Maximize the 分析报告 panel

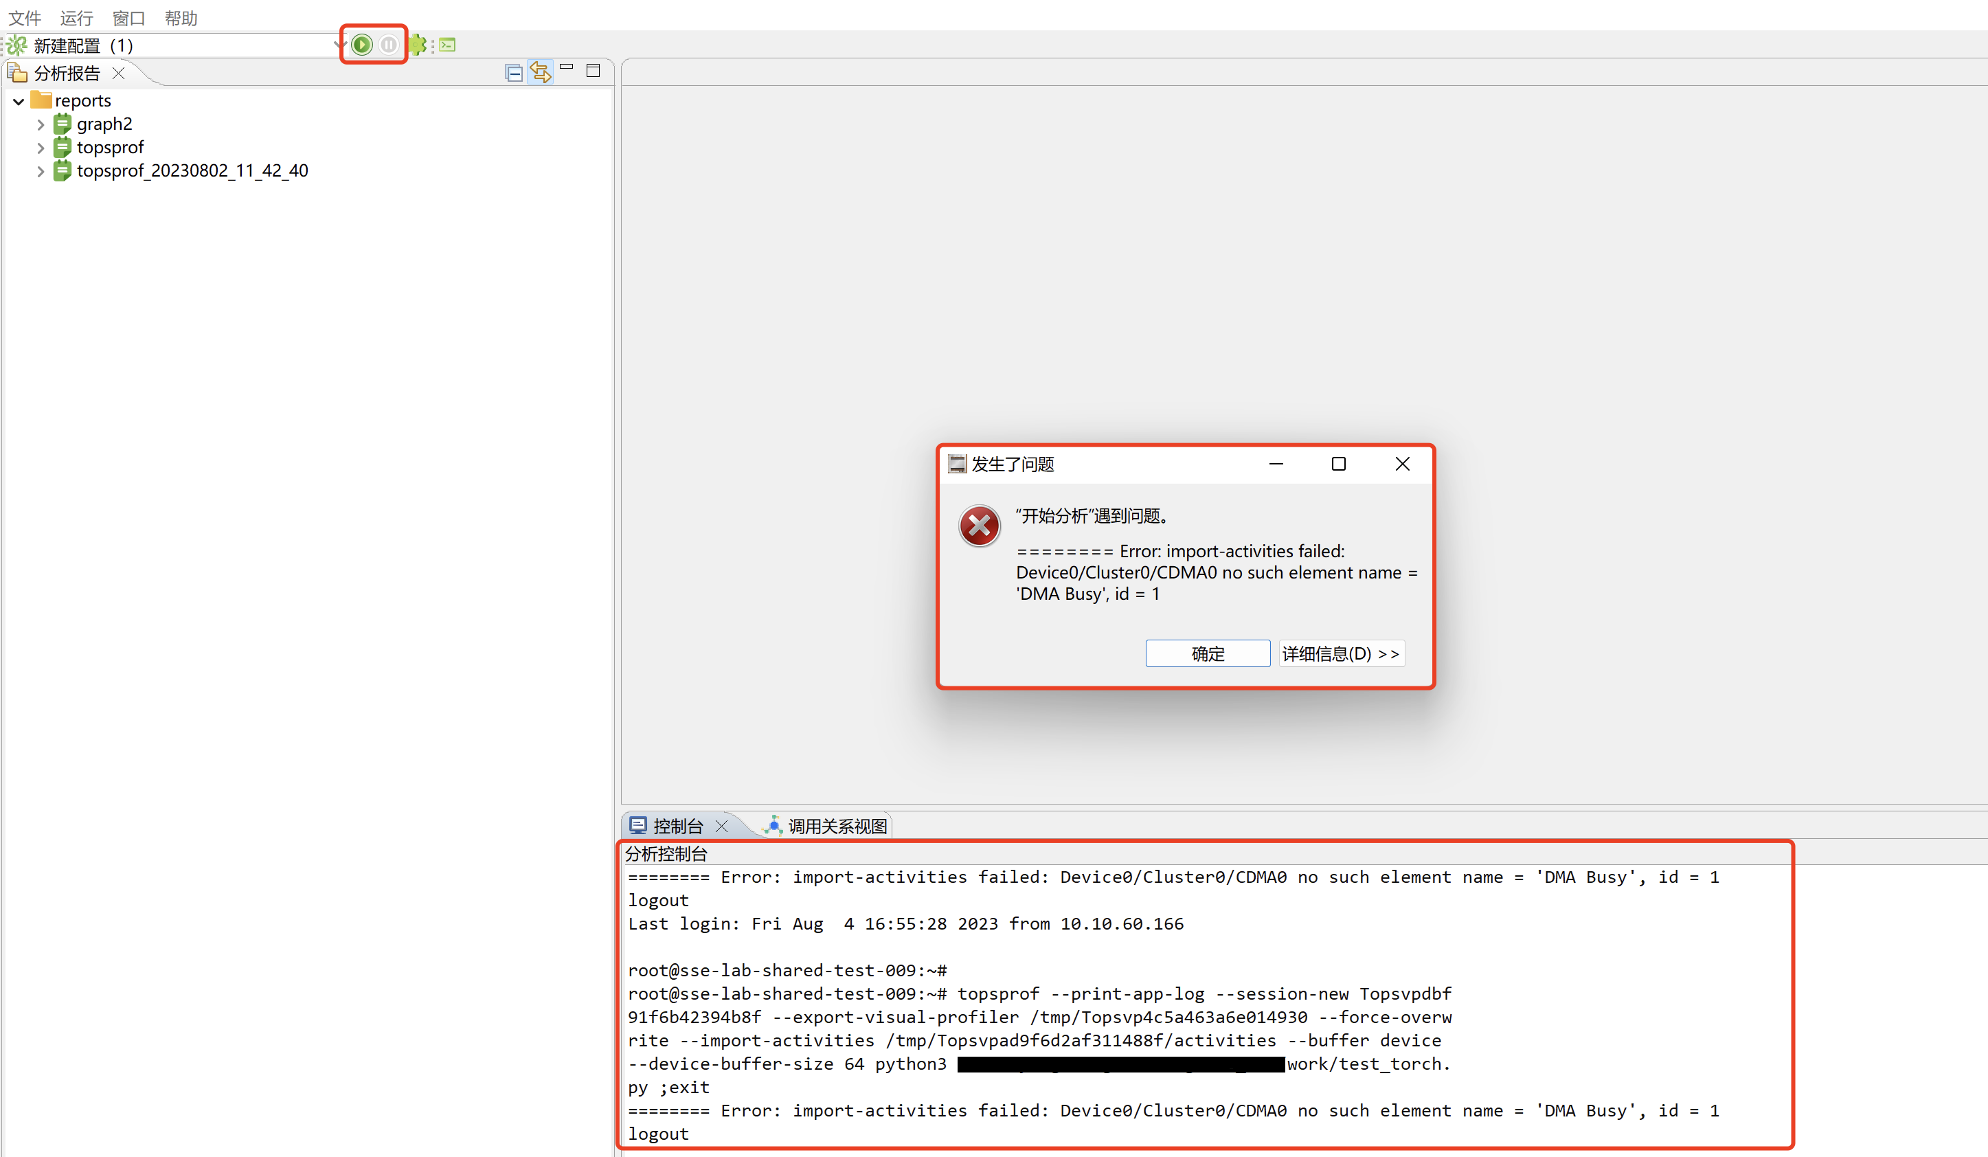pyautogui.click(x=594, y=70)
